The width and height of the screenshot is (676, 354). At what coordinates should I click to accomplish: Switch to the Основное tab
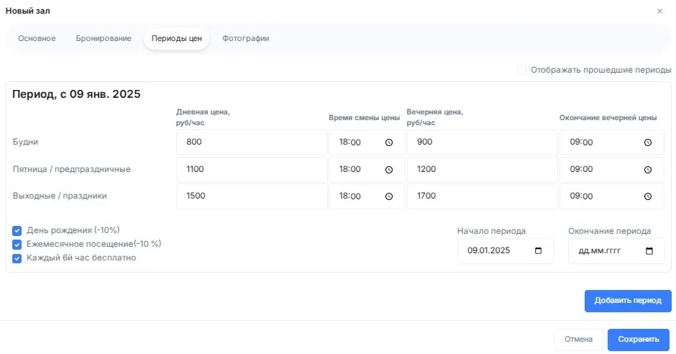[x=37, y=38]
